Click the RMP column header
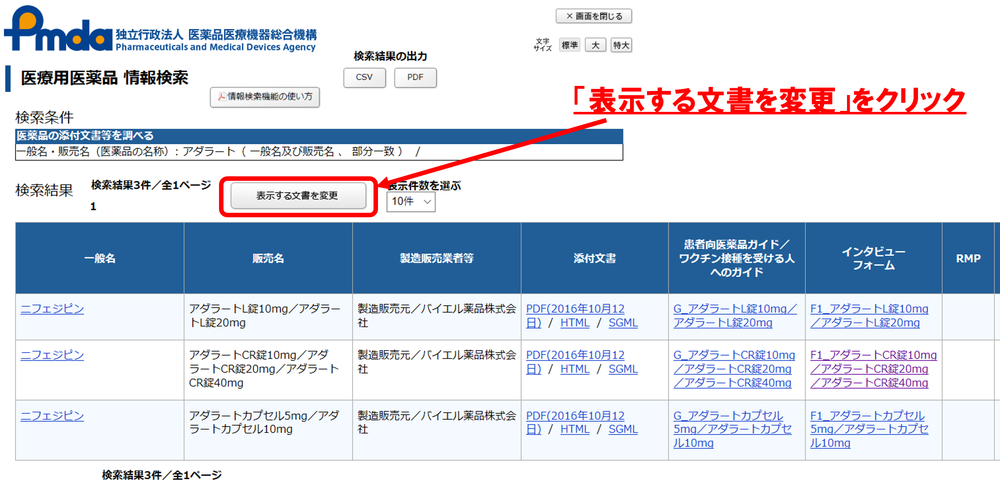This screenshot has width=1000, height=489. pyautogui.click(x=968, y=258)
